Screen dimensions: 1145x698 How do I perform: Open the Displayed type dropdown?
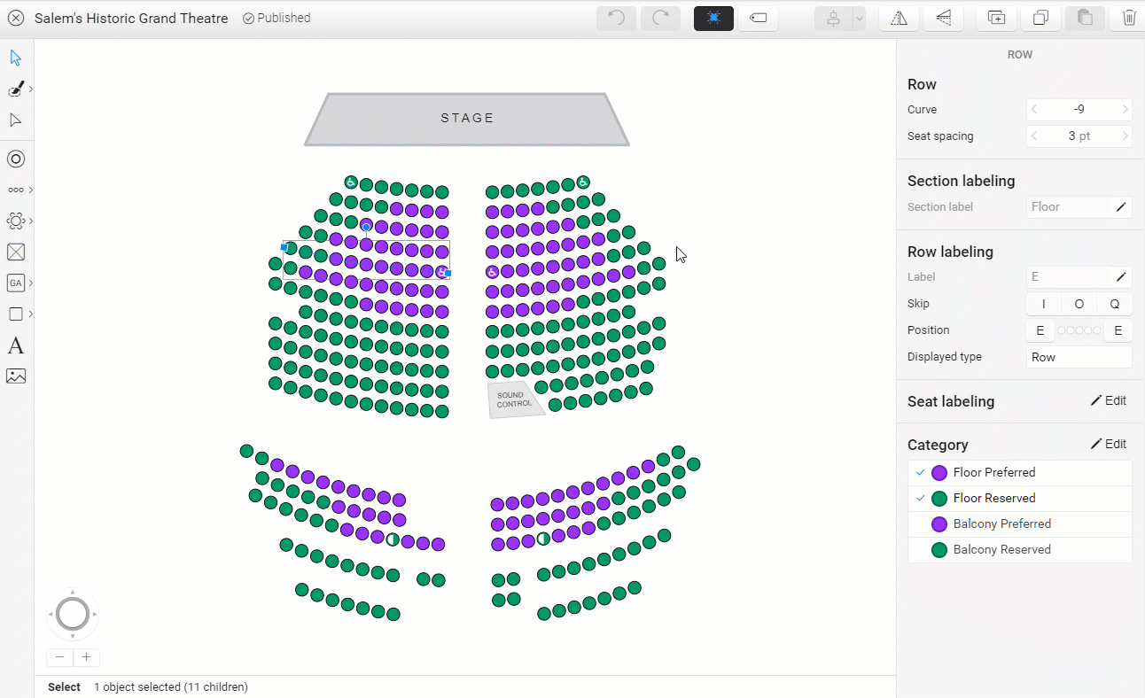pyautogui.click(x=1079, y=357)
